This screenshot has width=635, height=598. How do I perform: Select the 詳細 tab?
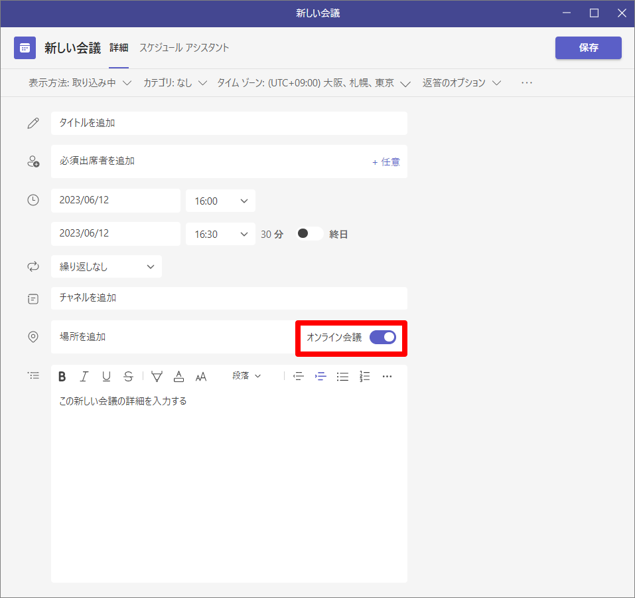coord(119,48)
